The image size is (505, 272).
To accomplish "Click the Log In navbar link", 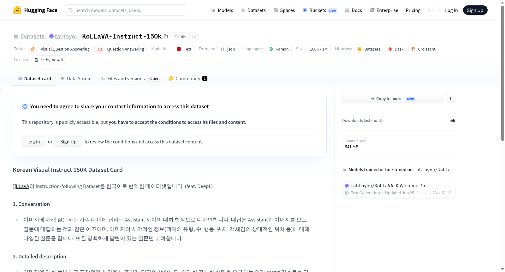I will [x=451, y=10].
